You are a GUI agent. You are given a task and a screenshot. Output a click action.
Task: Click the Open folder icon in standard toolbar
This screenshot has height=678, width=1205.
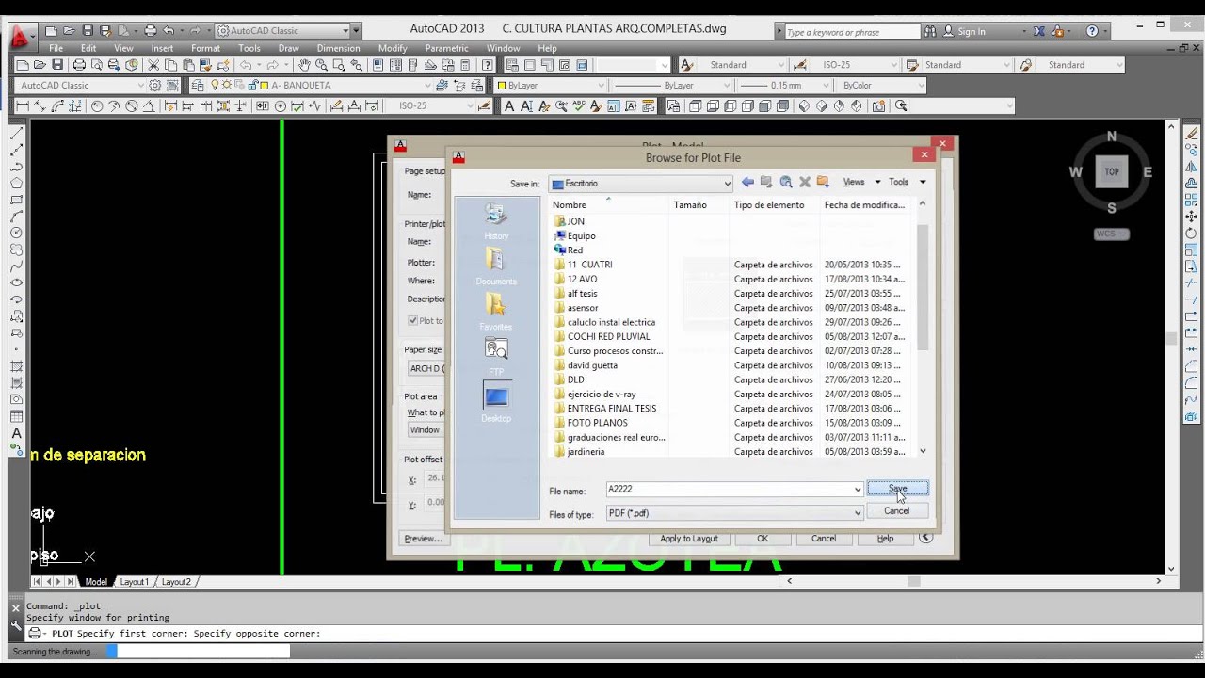(40, 65)
